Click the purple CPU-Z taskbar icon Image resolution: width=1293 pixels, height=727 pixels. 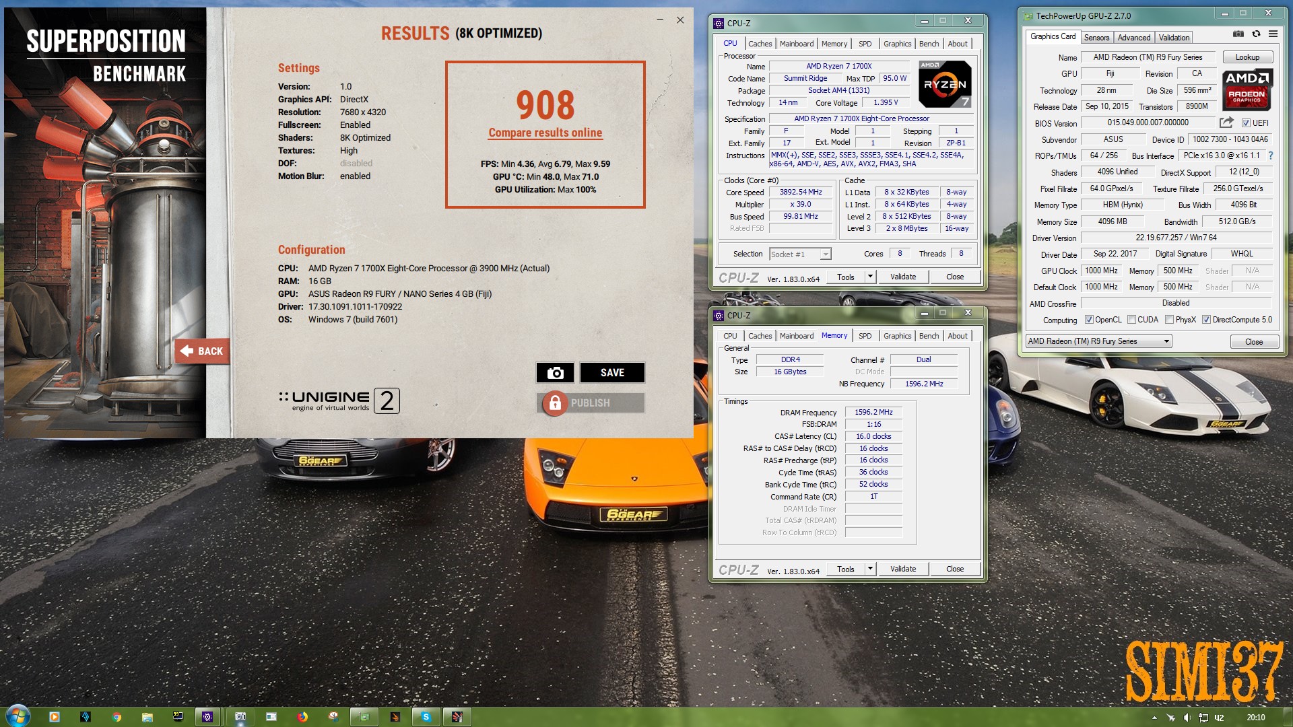(208, 717)
